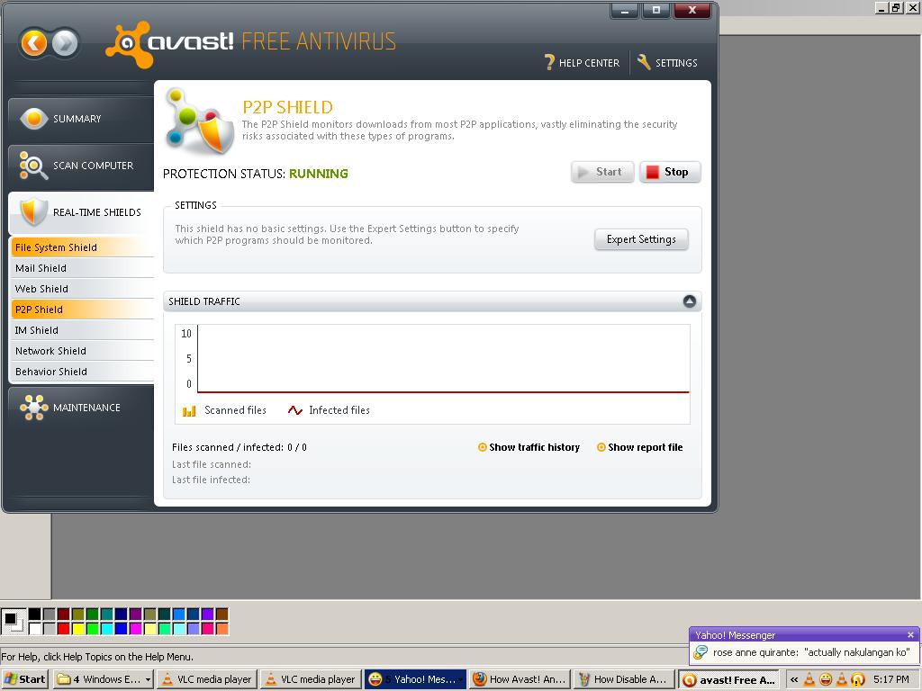Click the Show report file bullet icon
The width and height of the screenshot is (922, 691).
click(x=601, y=447)
